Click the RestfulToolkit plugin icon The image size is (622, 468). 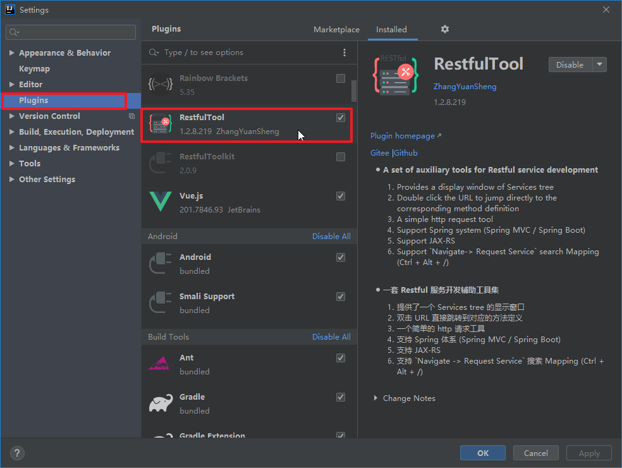[x=161, y=163]
